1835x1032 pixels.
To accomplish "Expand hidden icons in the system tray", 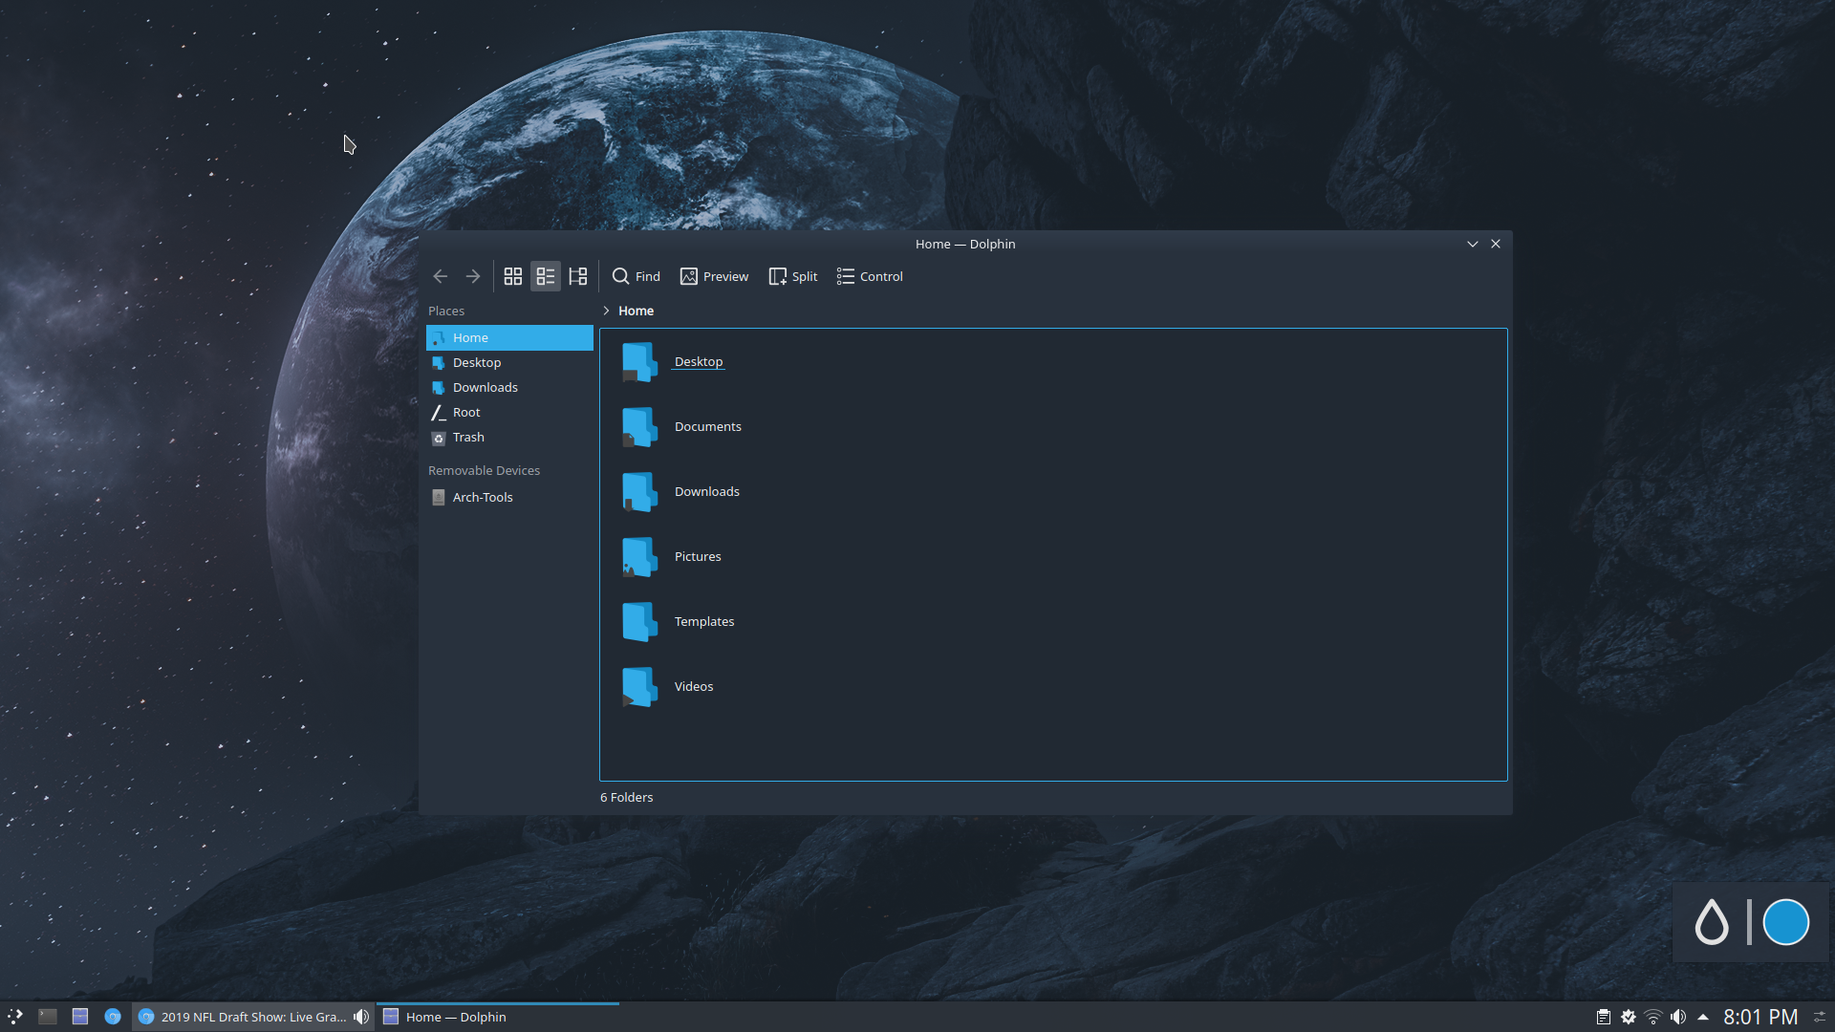I will 1705,1016.
